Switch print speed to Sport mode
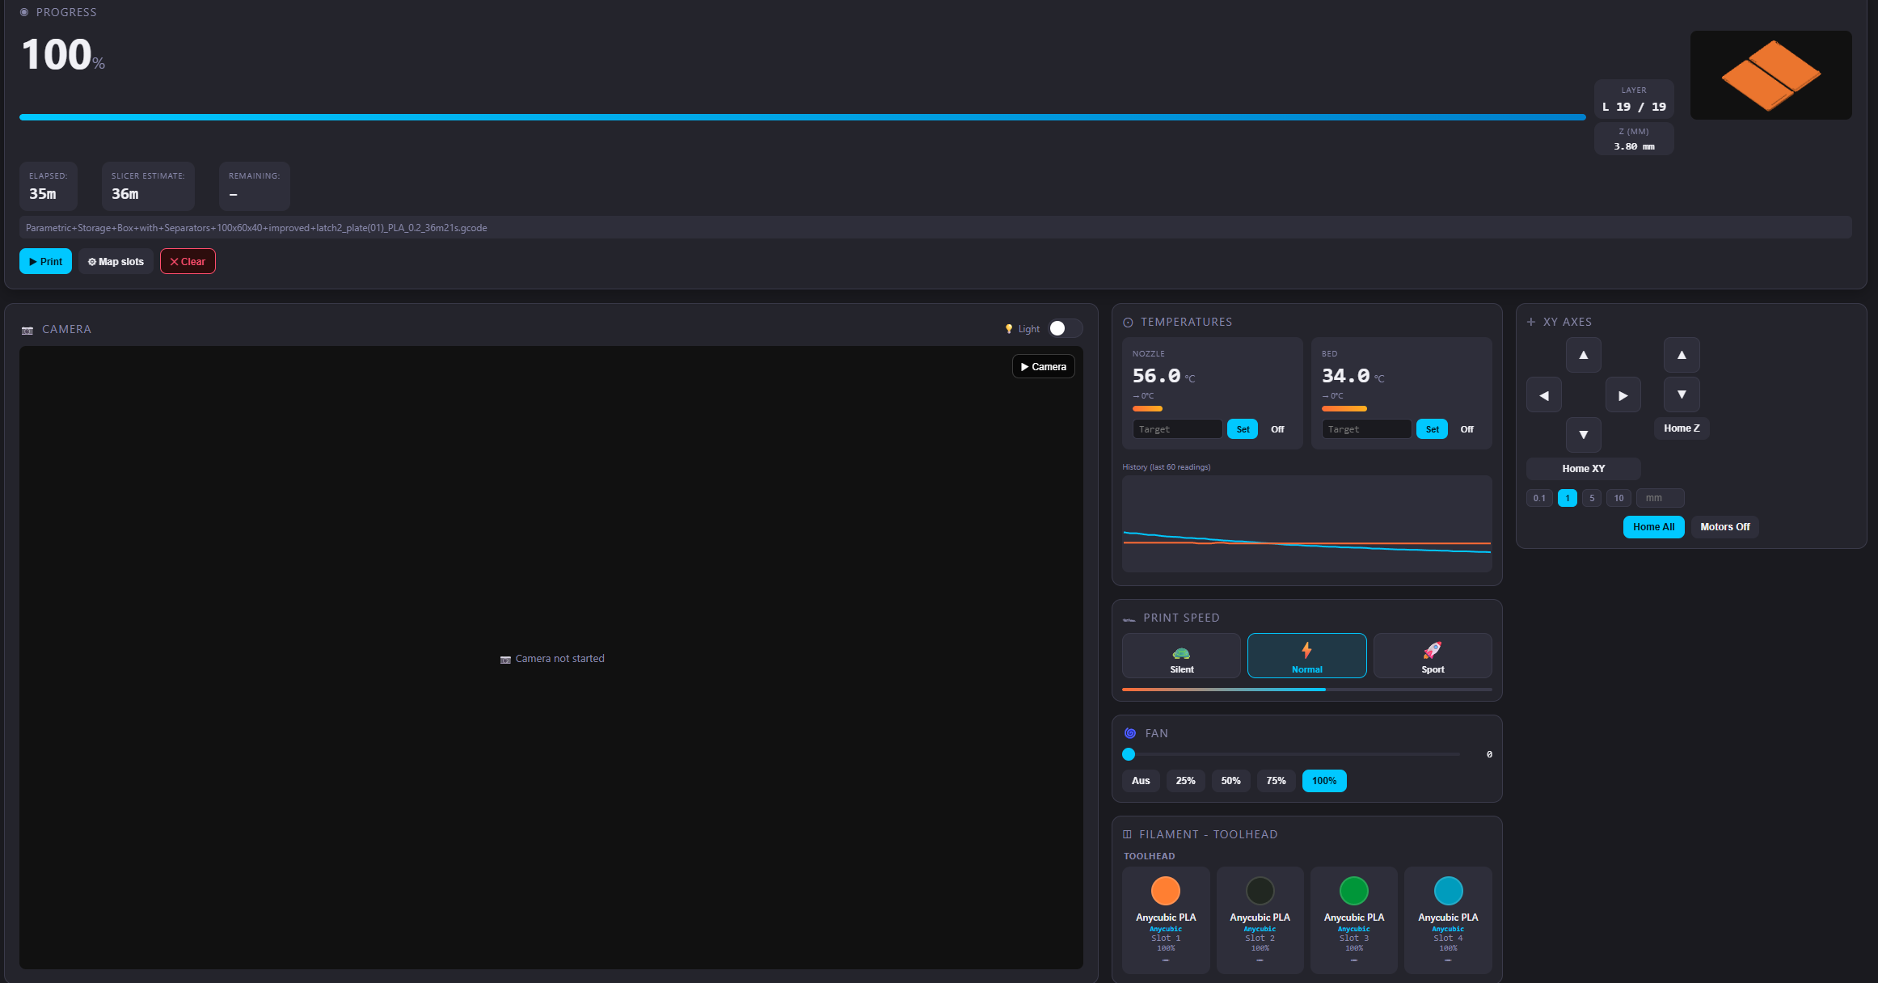This screenshot has height=983, width=1878. coord(1433,656)
